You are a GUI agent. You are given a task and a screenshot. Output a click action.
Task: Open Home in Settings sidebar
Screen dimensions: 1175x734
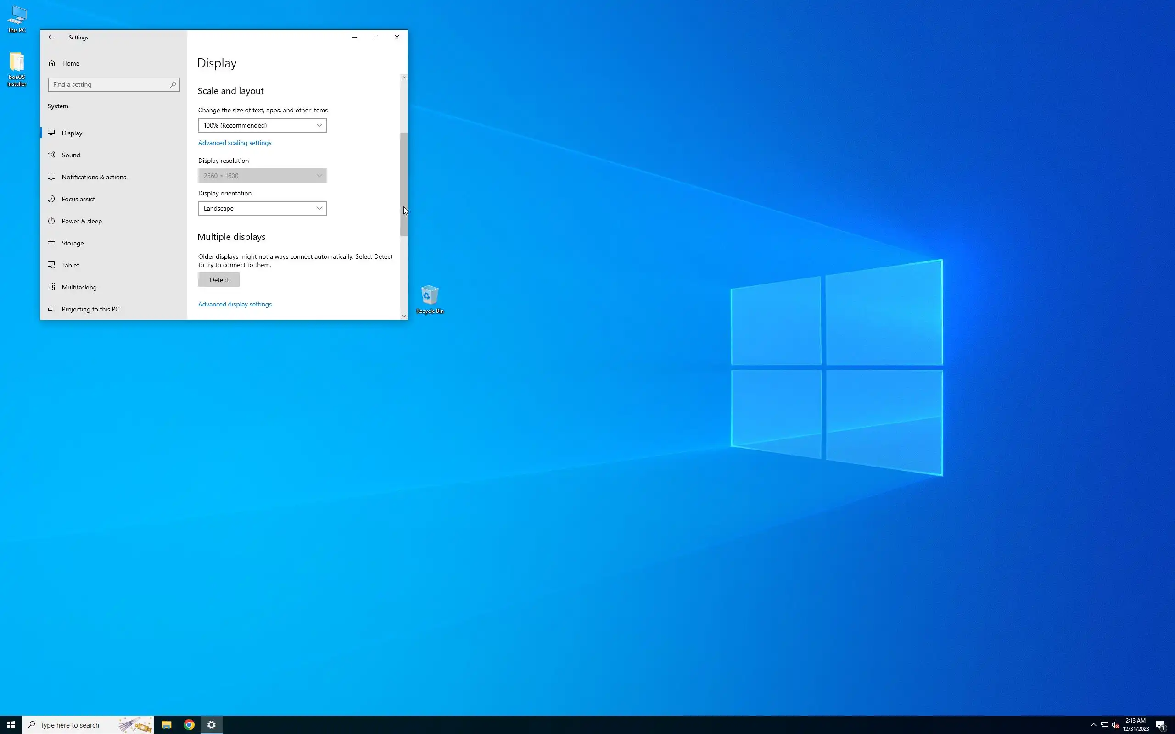click(x=70, y=63)
